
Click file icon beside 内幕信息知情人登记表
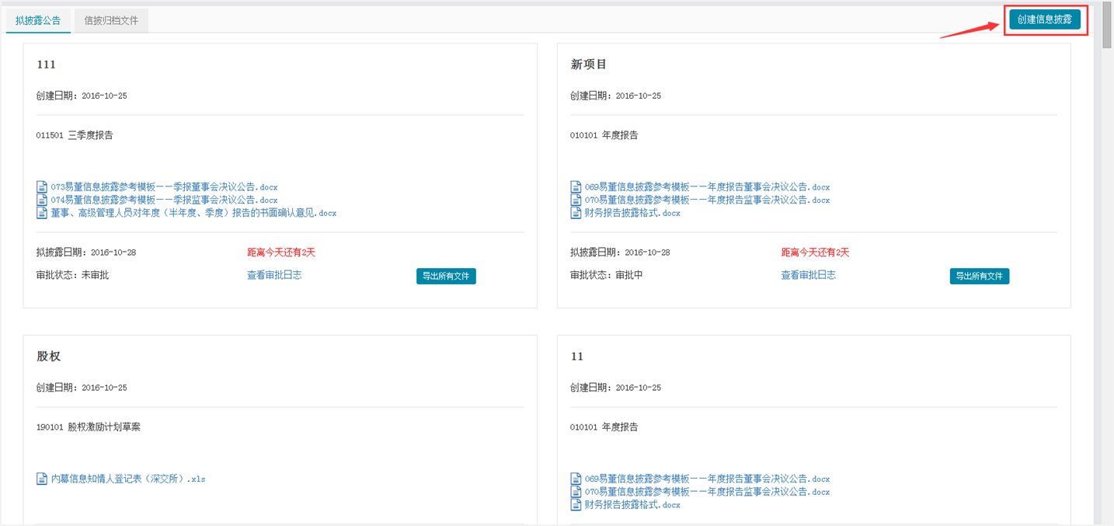click(x=42, y=479)
